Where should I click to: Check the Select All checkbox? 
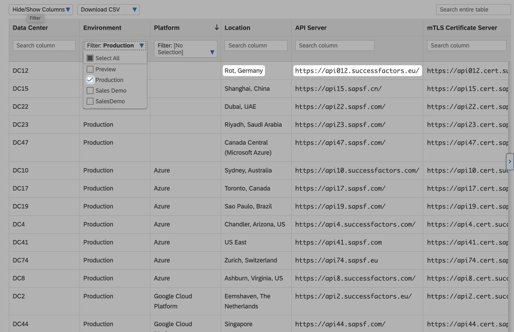point(90,58)
